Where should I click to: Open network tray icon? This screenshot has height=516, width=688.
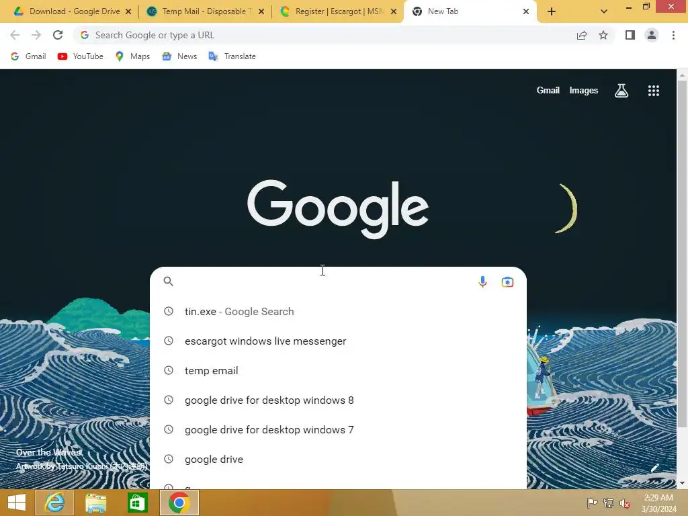[x=609, y=503]
